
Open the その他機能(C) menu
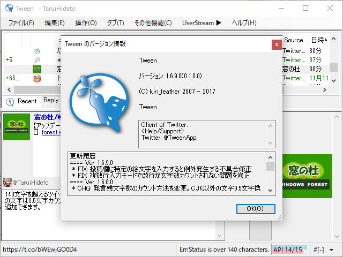pos(153,22)
